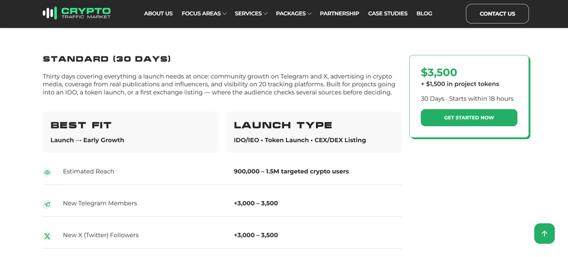The image size is (568, 257).
Task: Open the Crypto Traffic Market logo homepage link
Action: [x=77, y=13]
